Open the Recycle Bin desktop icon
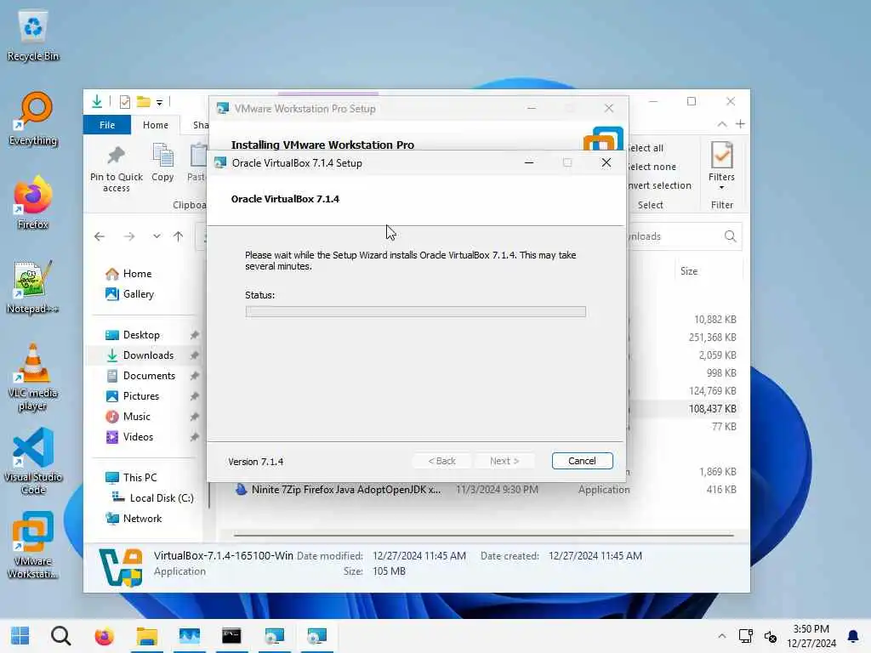The height and width of the screenshot is (653, 871). pyautogui.click(x=33, y=34)
